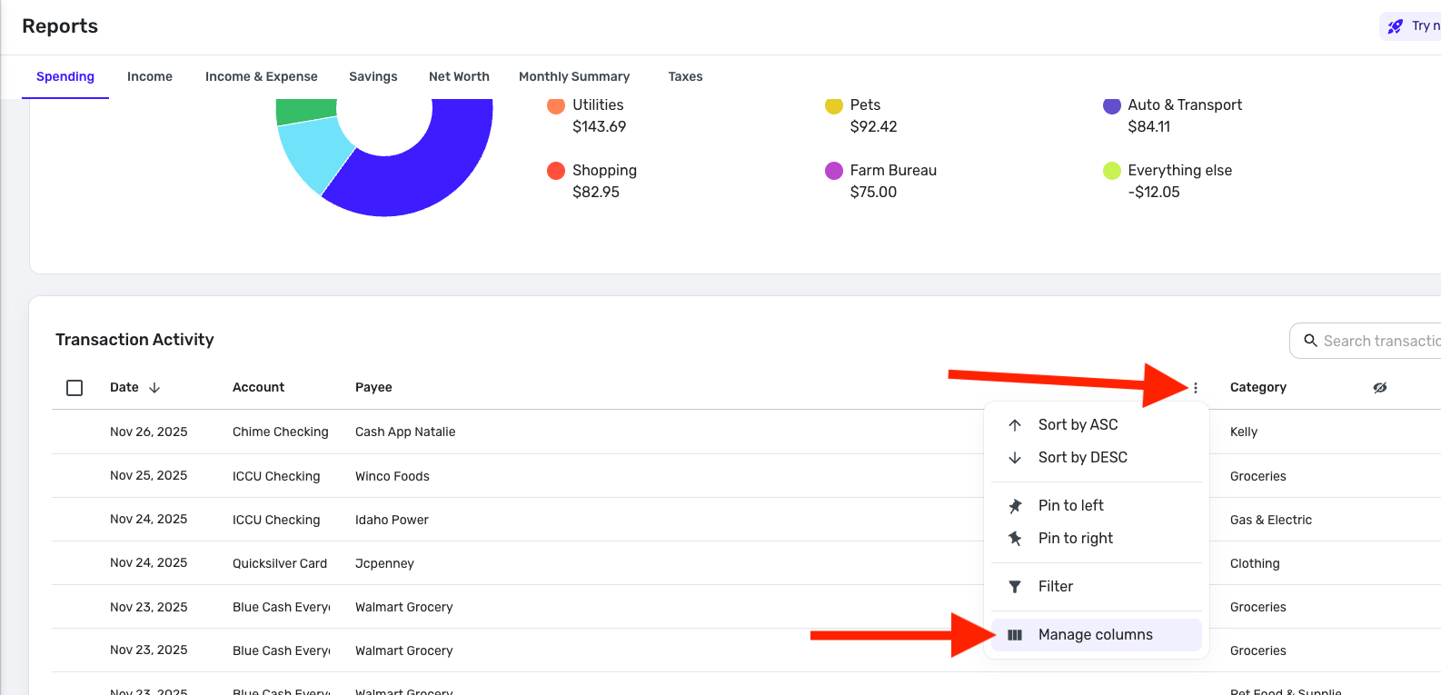Screen dimensions: 1441x695
Task: Select the Net Worth tab
Action: click(x=459, y=76)
